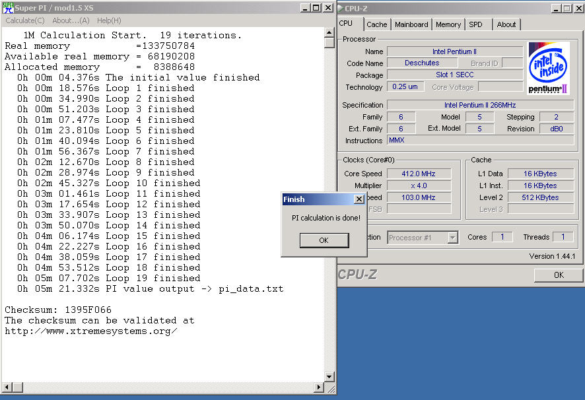
Task: Minimize the CPU-Z window
Action: pyautogui.click(x=556, y=8)
